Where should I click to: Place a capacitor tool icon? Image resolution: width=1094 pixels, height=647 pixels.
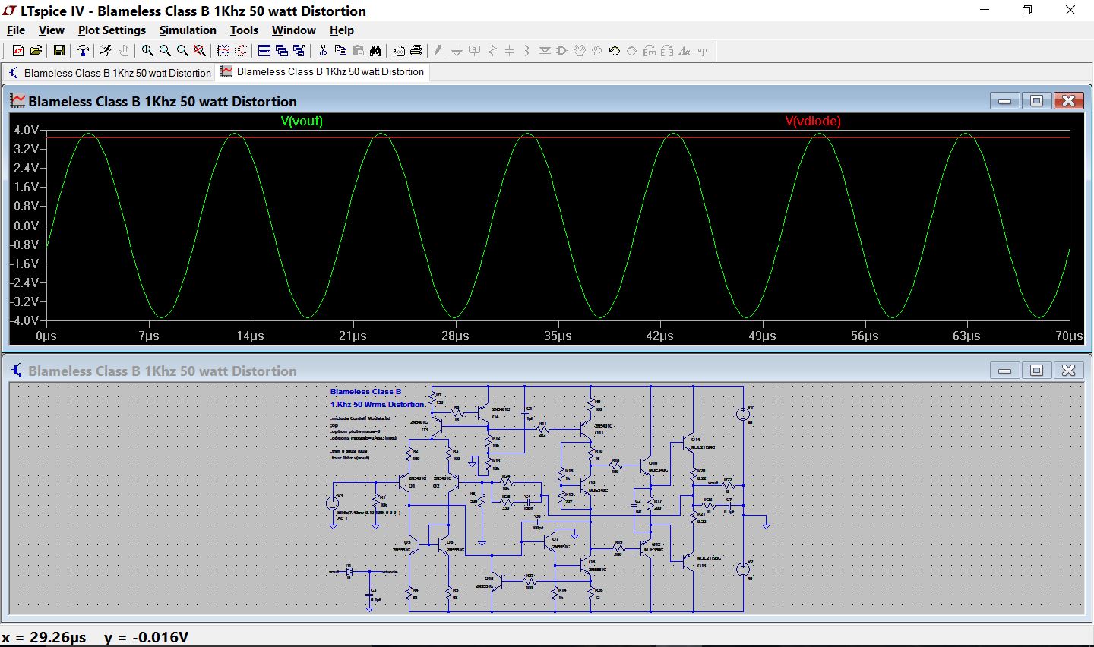510,51
